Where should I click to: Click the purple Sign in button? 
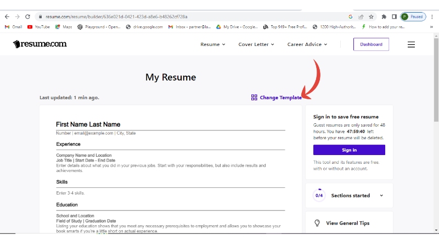(349, 150)
